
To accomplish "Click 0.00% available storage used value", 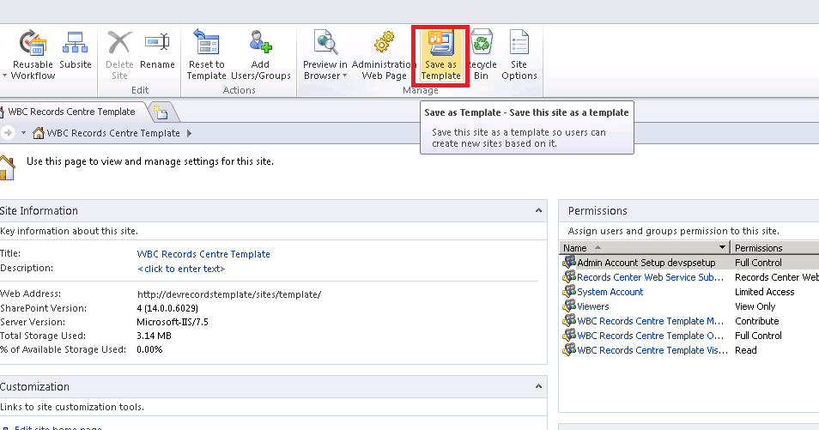I will coord(149,349).
